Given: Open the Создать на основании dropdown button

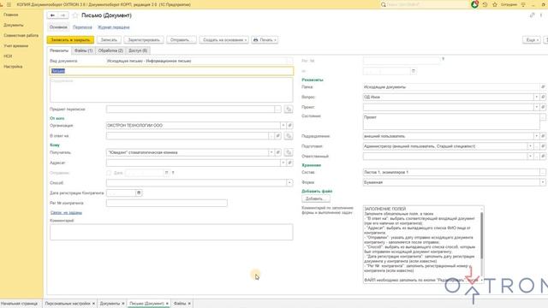Looking at the screenshot, I should click(x=224, y=40).
